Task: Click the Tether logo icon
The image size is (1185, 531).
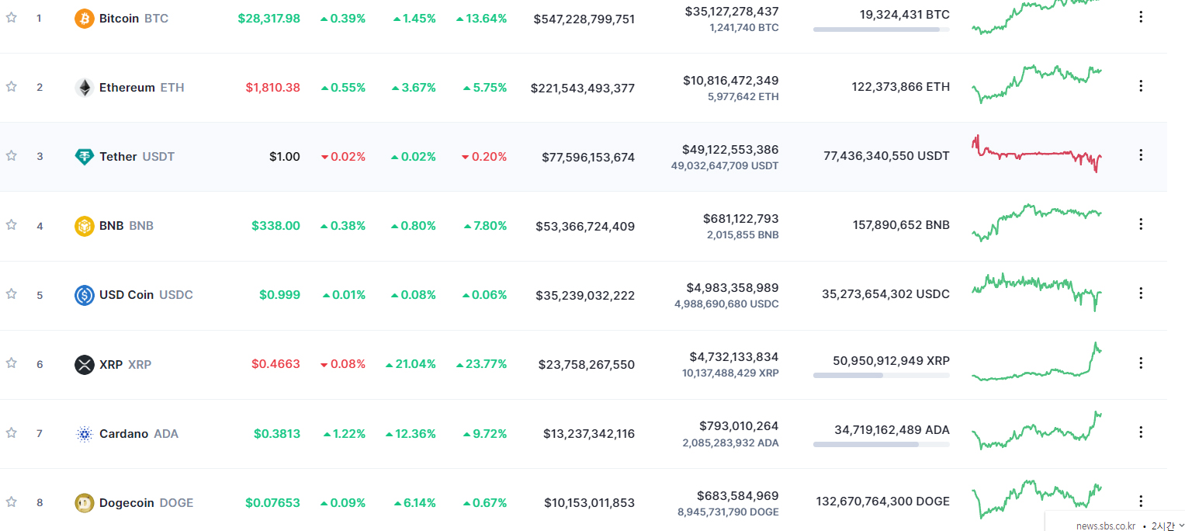Action: [85, 157]
